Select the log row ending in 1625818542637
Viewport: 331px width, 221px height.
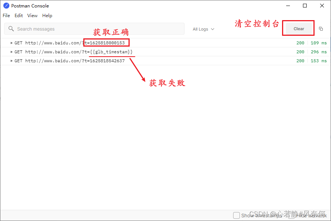[x=165, y=61]
